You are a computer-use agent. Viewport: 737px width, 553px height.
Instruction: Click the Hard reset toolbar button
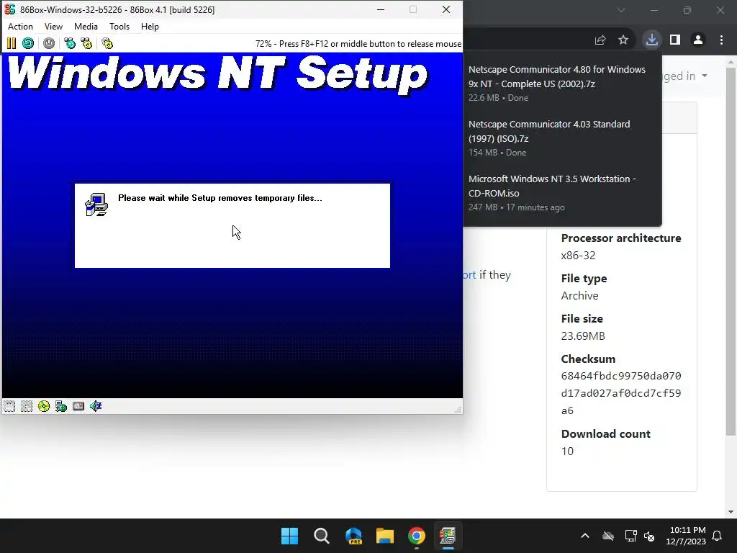click(28, 44)
